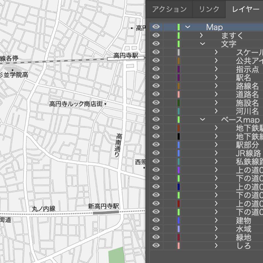Click the 丸ノ内線 label on the map
Image resolution: width=263 pixels, height=263 pixels.
pos(44,208)
